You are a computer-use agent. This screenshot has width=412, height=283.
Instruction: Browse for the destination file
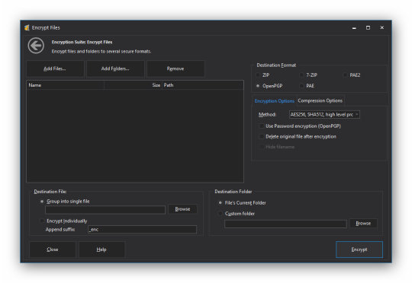pos(182,209)
